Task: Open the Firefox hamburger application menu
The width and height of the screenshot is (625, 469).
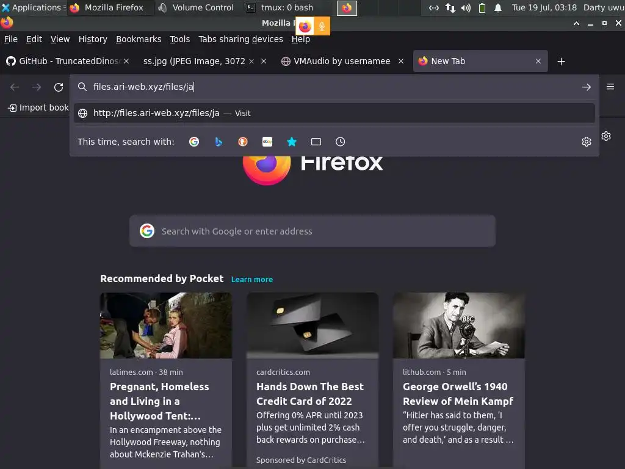Action: (610, 87)
